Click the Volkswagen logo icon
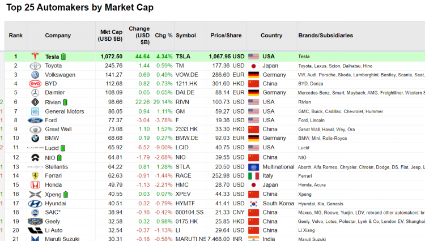Screen dimensions: 425x241 (35, 75)
